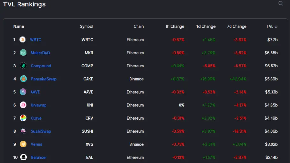Select the MKR symbol cell
290x163 pixels.
pos(89,53)
